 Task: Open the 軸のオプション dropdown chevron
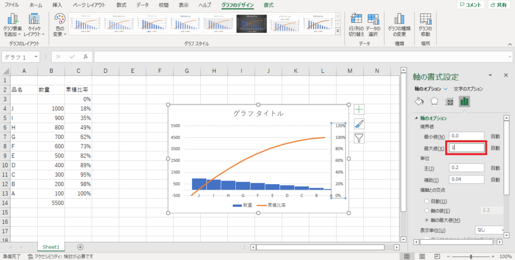[x=446, y=89]
